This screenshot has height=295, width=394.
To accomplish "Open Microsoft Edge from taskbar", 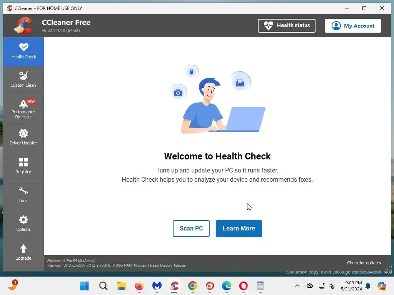I will pyautogui.click(x=226, y=286).
